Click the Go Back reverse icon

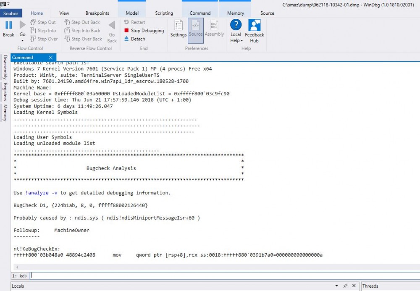coord(112,25)
